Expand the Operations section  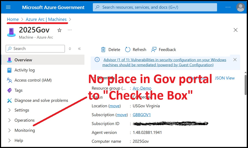point(9,120)
